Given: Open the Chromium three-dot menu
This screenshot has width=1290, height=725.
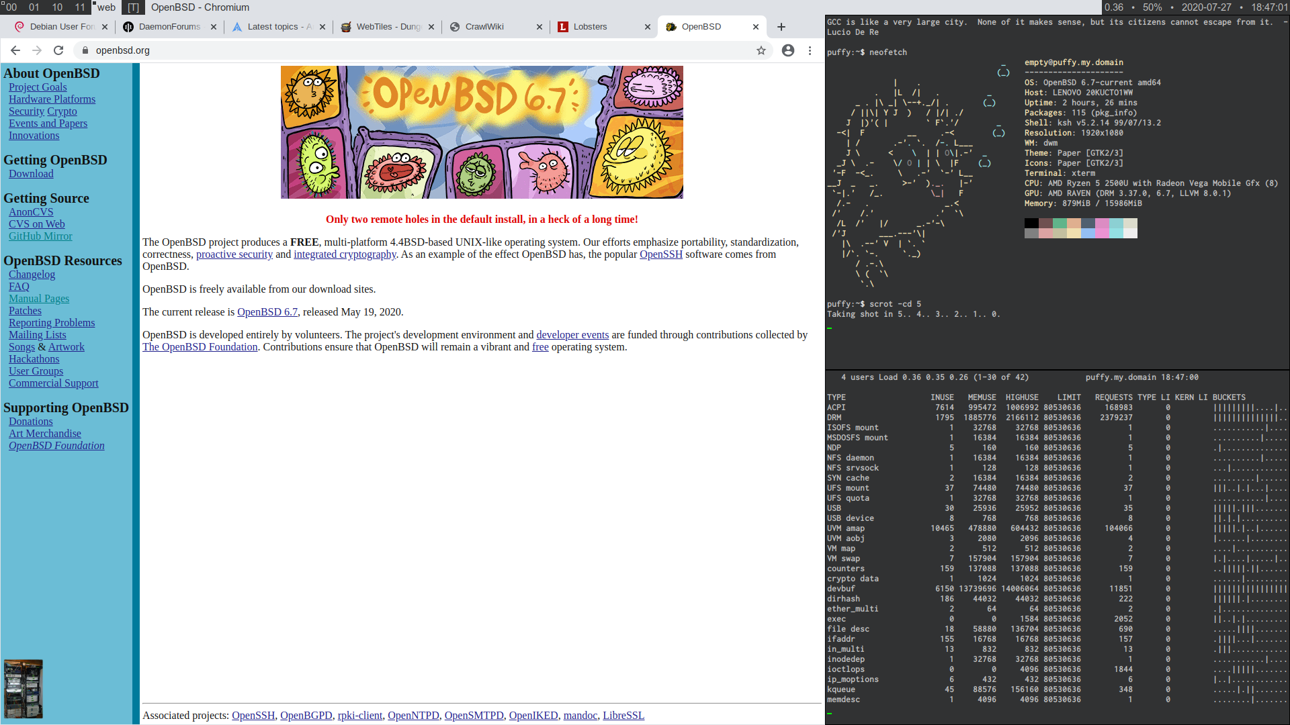Looking at the screenshot, I should point(810,50).
